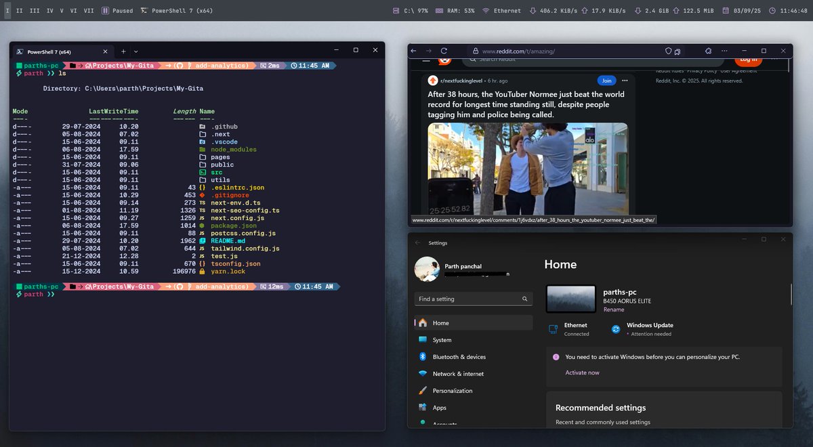Viewport: 813px width, 447px height.
Task: Open Bluetooth & devices in Settings
Action: coord(474,357)
